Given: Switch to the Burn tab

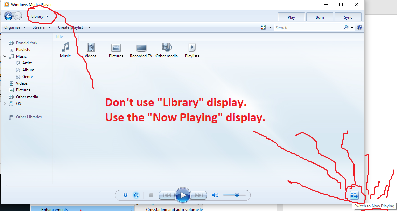Looking at the screenshot, I should 320,17.
